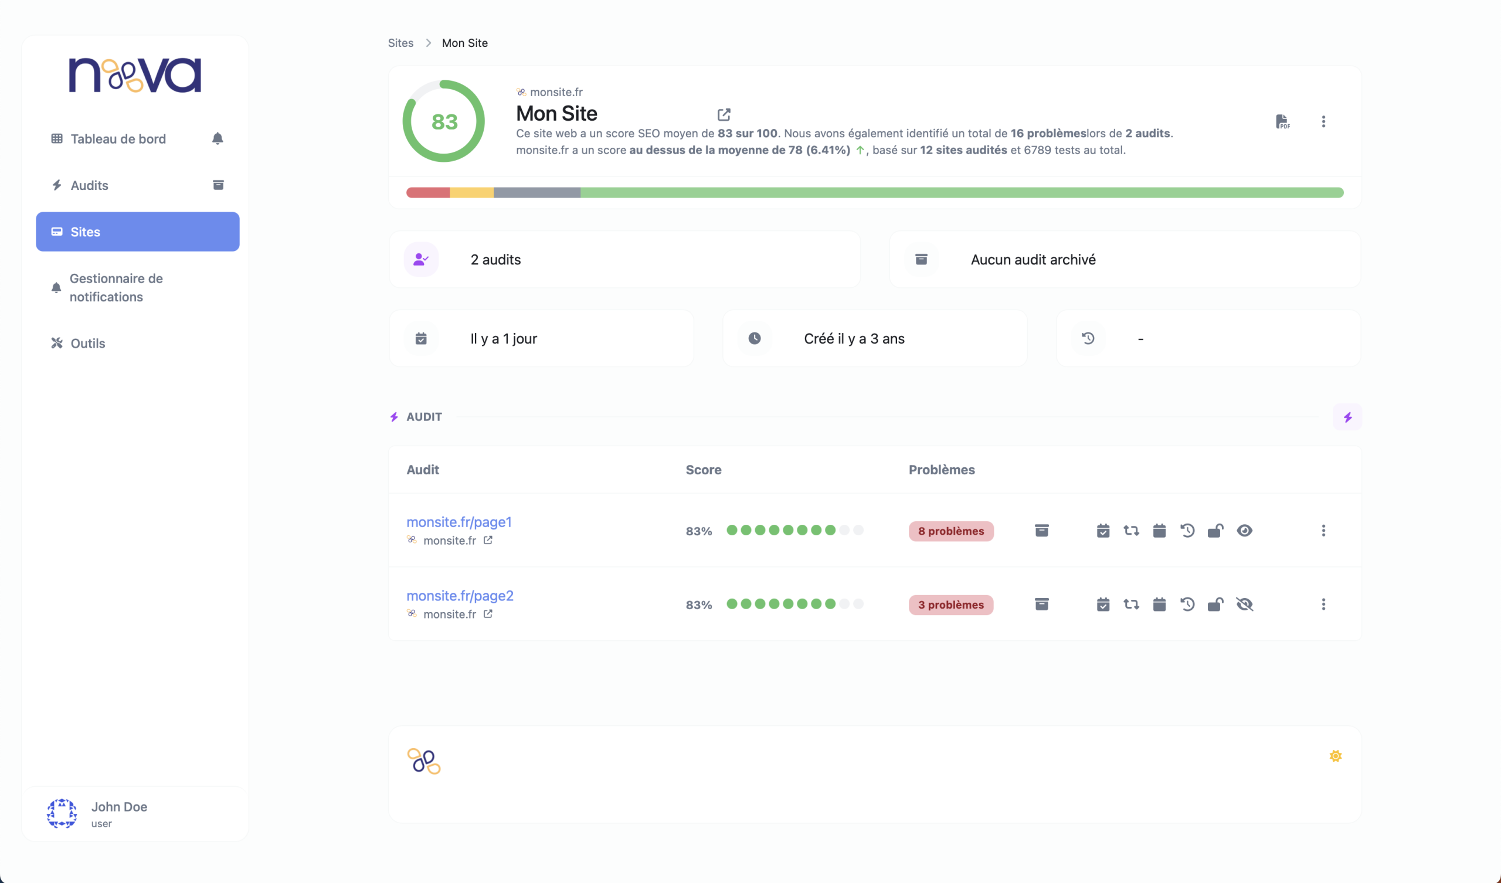Go to Gestionnaire de notifications
This screenshot has height=883, width=1501.
tap(116, 287)
